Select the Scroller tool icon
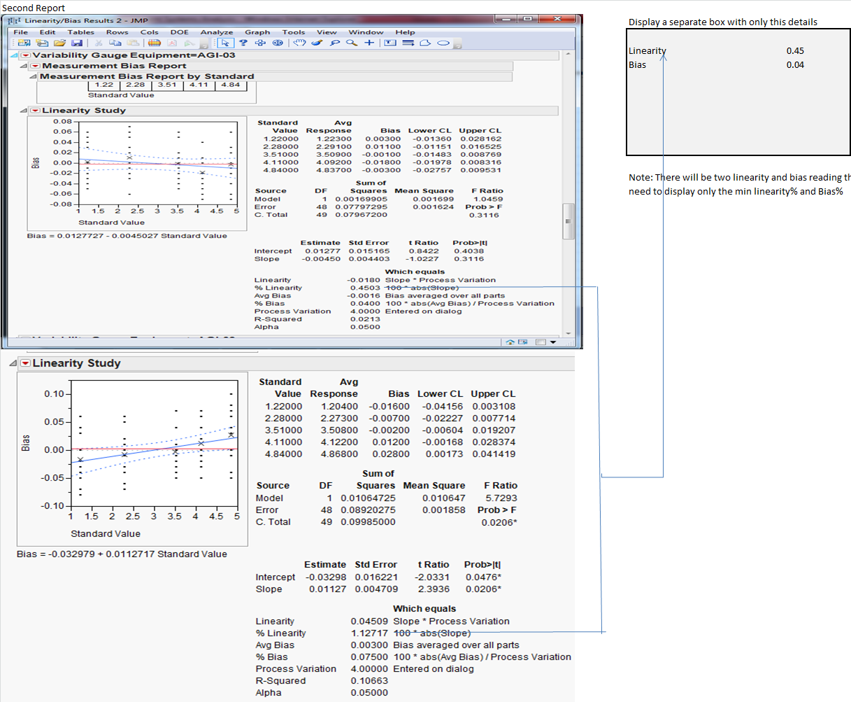851x702 pixels. 278,43
